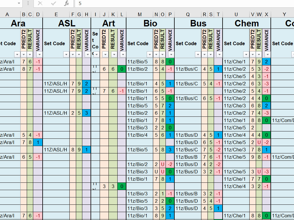Select column header E
The image size is (294, 220).
point(56,14)
